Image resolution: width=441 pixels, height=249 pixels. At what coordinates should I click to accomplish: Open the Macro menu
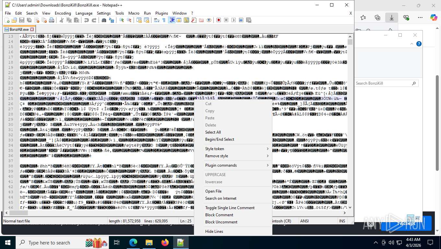pyautogui.click(x=134, y=13)
